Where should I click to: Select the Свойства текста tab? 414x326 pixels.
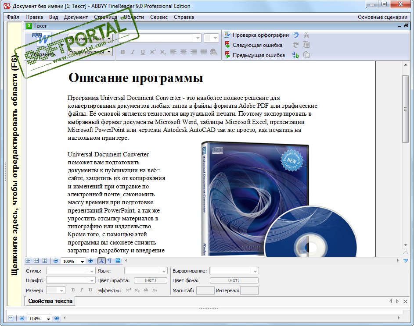pyautogui.click(x=50, y=301)
